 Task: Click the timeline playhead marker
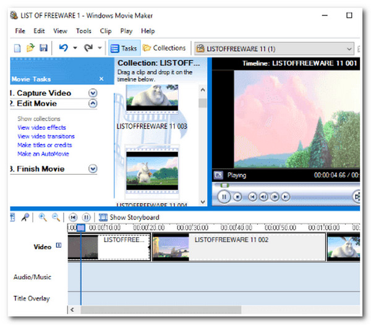(81, 227)
